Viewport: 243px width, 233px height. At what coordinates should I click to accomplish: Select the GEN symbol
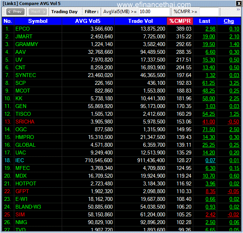pos(21,106)
